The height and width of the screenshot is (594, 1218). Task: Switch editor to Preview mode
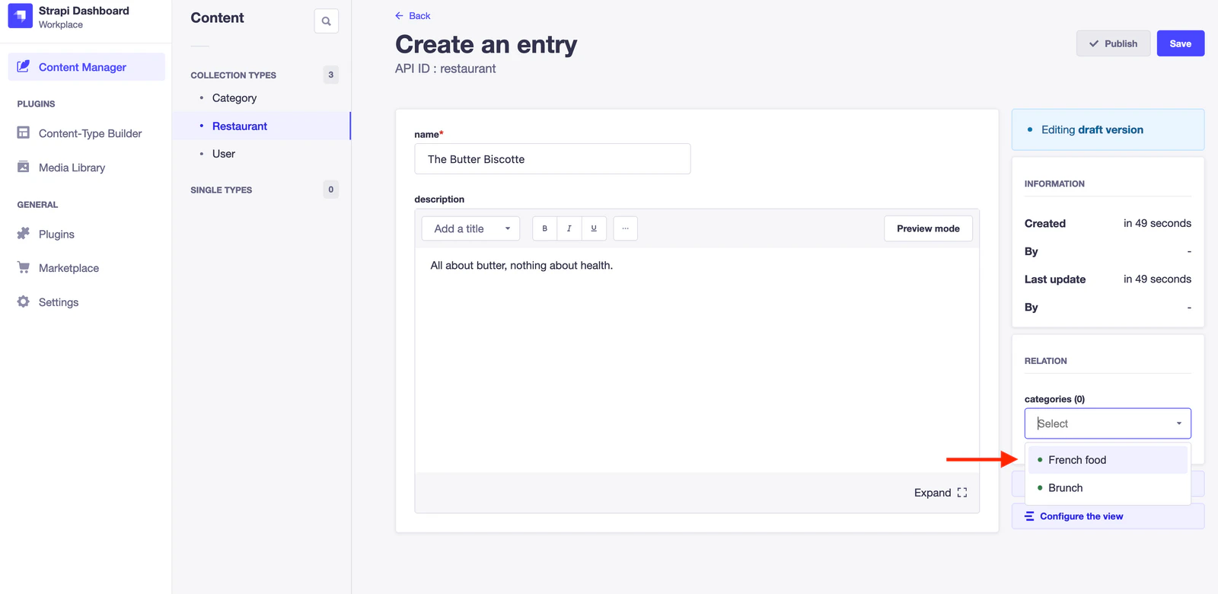[928, 228]
